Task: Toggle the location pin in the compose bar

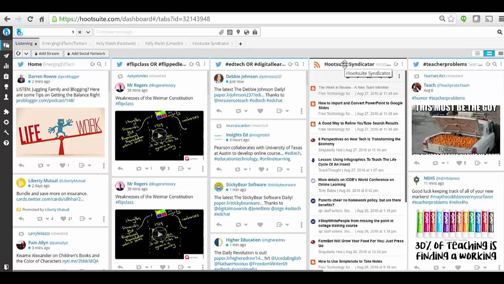Action: point(238,32)
